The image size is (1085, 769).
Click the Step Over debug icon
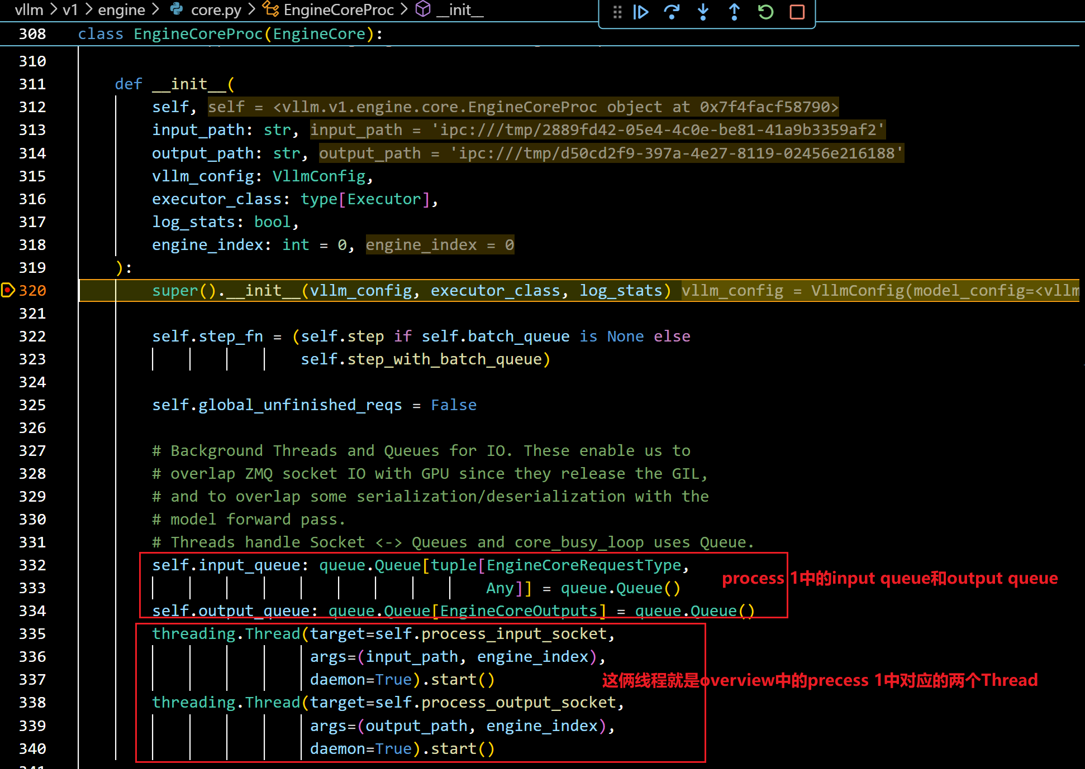coord(672,12)
